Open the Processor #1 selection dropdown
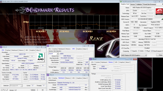This screenshot has height=91, width=163. click(x=16, y=86)
